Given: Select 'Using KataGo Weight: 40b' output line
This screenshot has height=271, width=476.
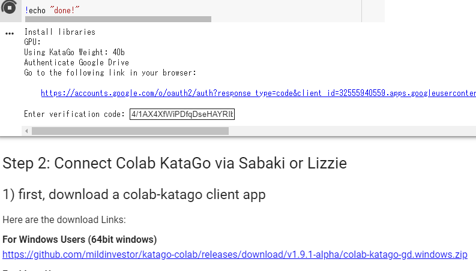Looking at the screenshot, I should 74,52.
